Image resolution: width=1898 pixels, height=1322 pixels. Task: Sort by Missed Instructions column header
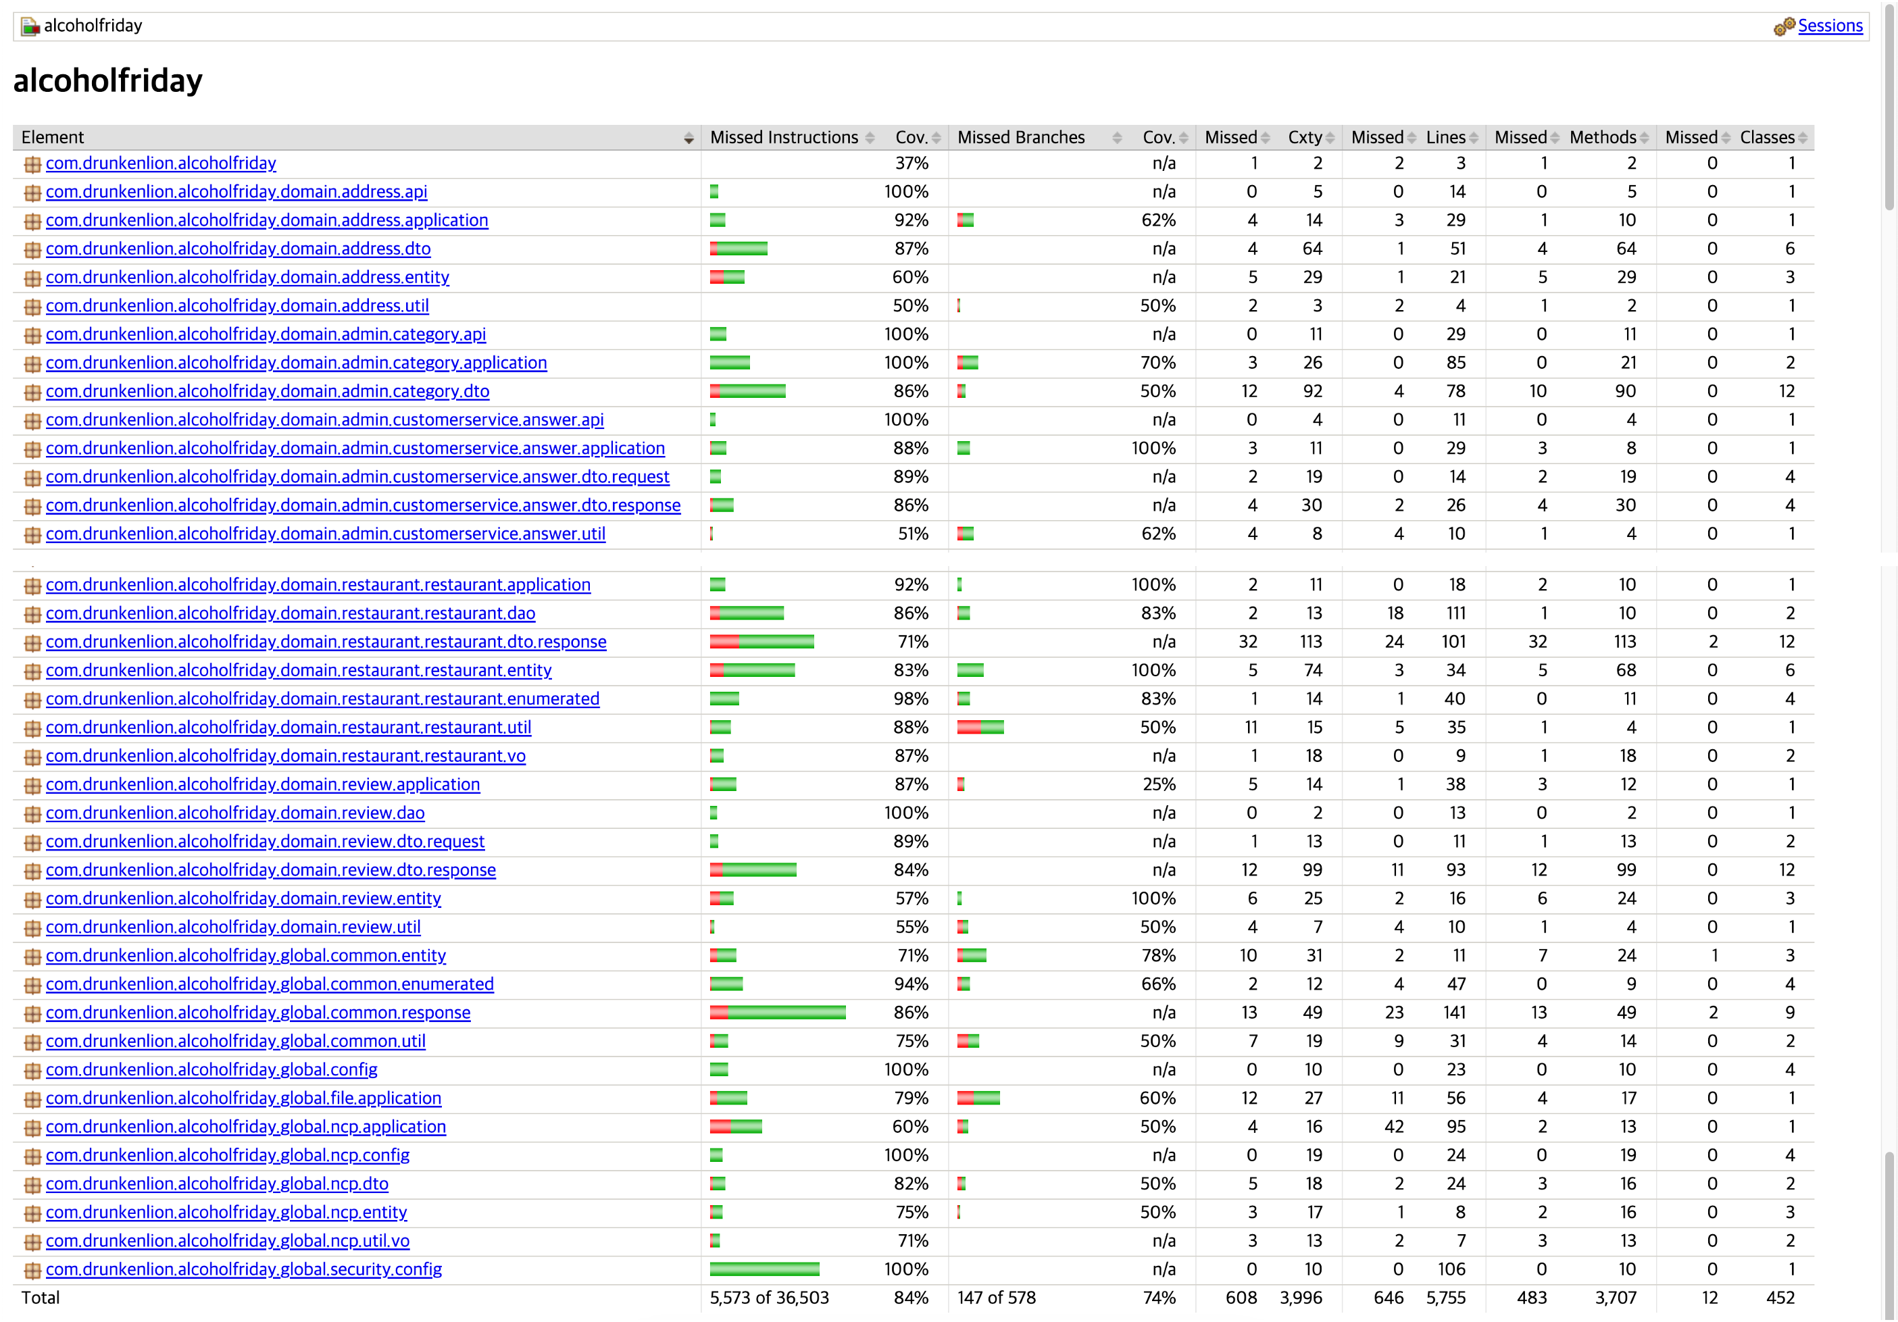784,137
